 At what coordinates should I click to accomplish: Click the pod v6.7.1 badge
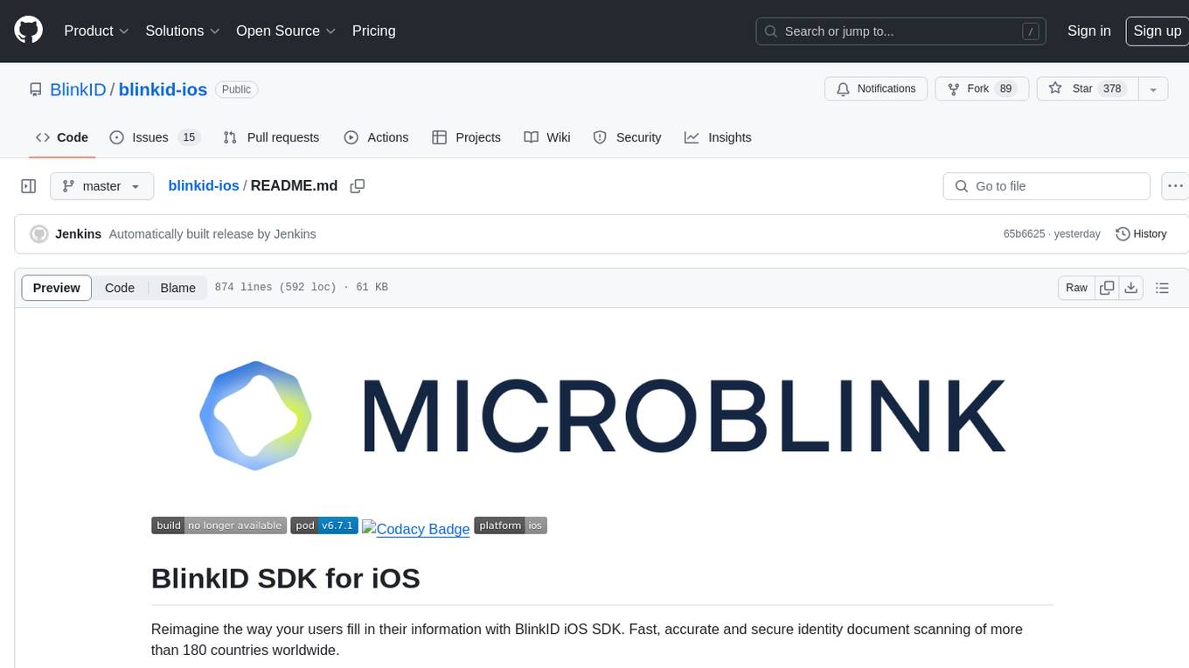click(324, 525)
